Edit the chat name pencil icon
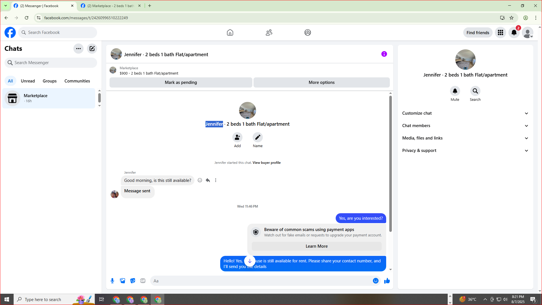542x305 pixels. coord(258,137)
